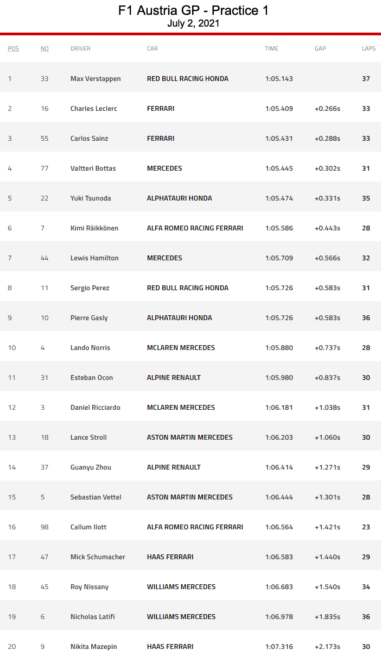Click Mick Schumacher HAAS FERRARI team
Viewport: 381px width, 656px height.
pyautogui.click(x=170, y=557)
